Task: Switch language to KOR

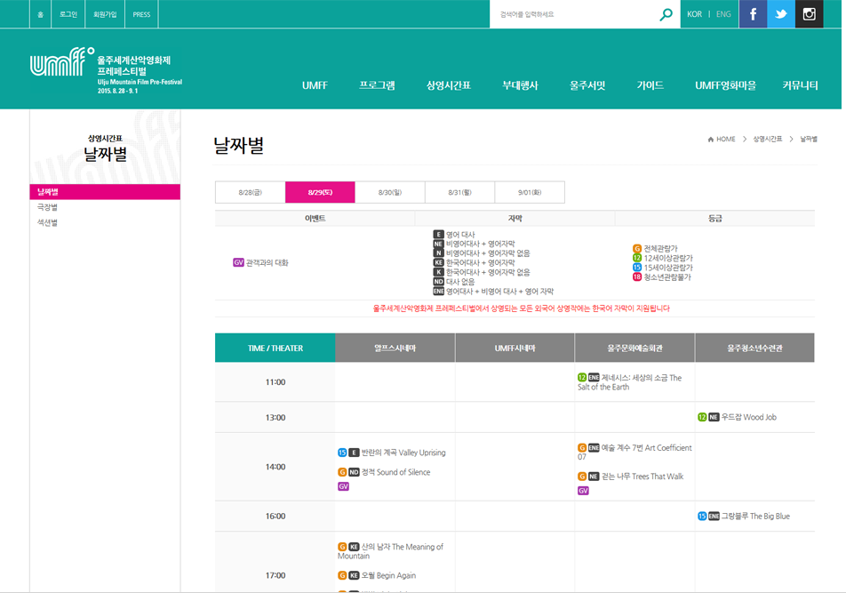Action: tap(694, 14)
